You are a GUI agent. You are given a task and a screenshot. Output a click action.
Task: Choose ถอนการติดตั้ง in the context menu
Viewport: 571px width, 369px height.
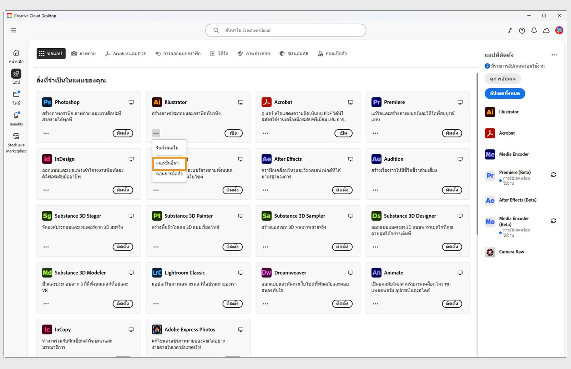point(170,174)
